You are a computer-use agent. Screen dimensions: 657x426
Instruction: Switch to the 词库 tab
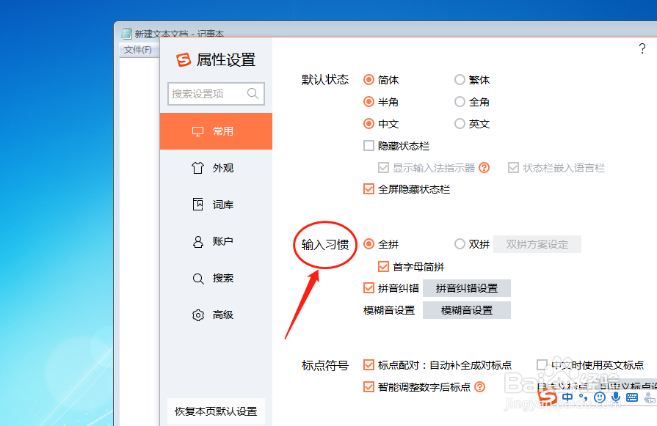click(216, 205)
